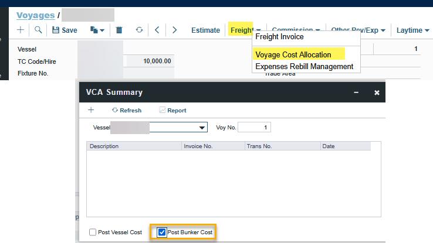Click the magnifier search icon
The width and height of the screenshot is (433, 243).
coord(38,30)
